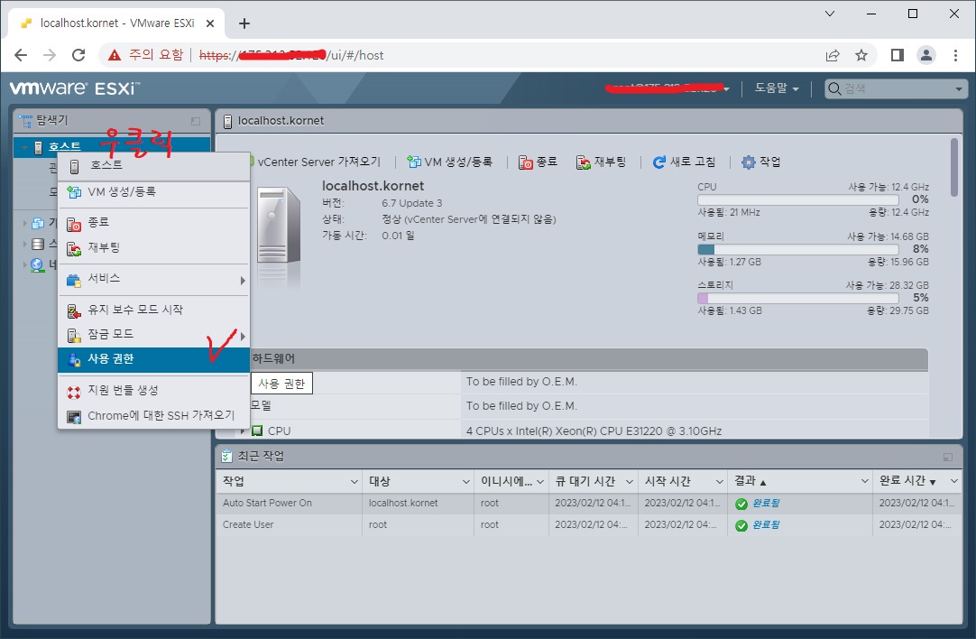Click 재부팅 reboot toolbar icon

pyautogui.click(x=584, y=162)
